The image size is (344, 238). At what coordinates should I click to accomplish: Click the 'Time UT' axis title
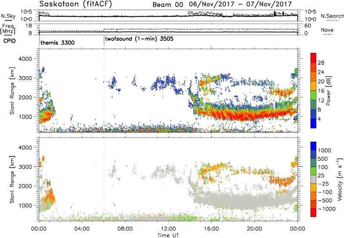[168, 235]
